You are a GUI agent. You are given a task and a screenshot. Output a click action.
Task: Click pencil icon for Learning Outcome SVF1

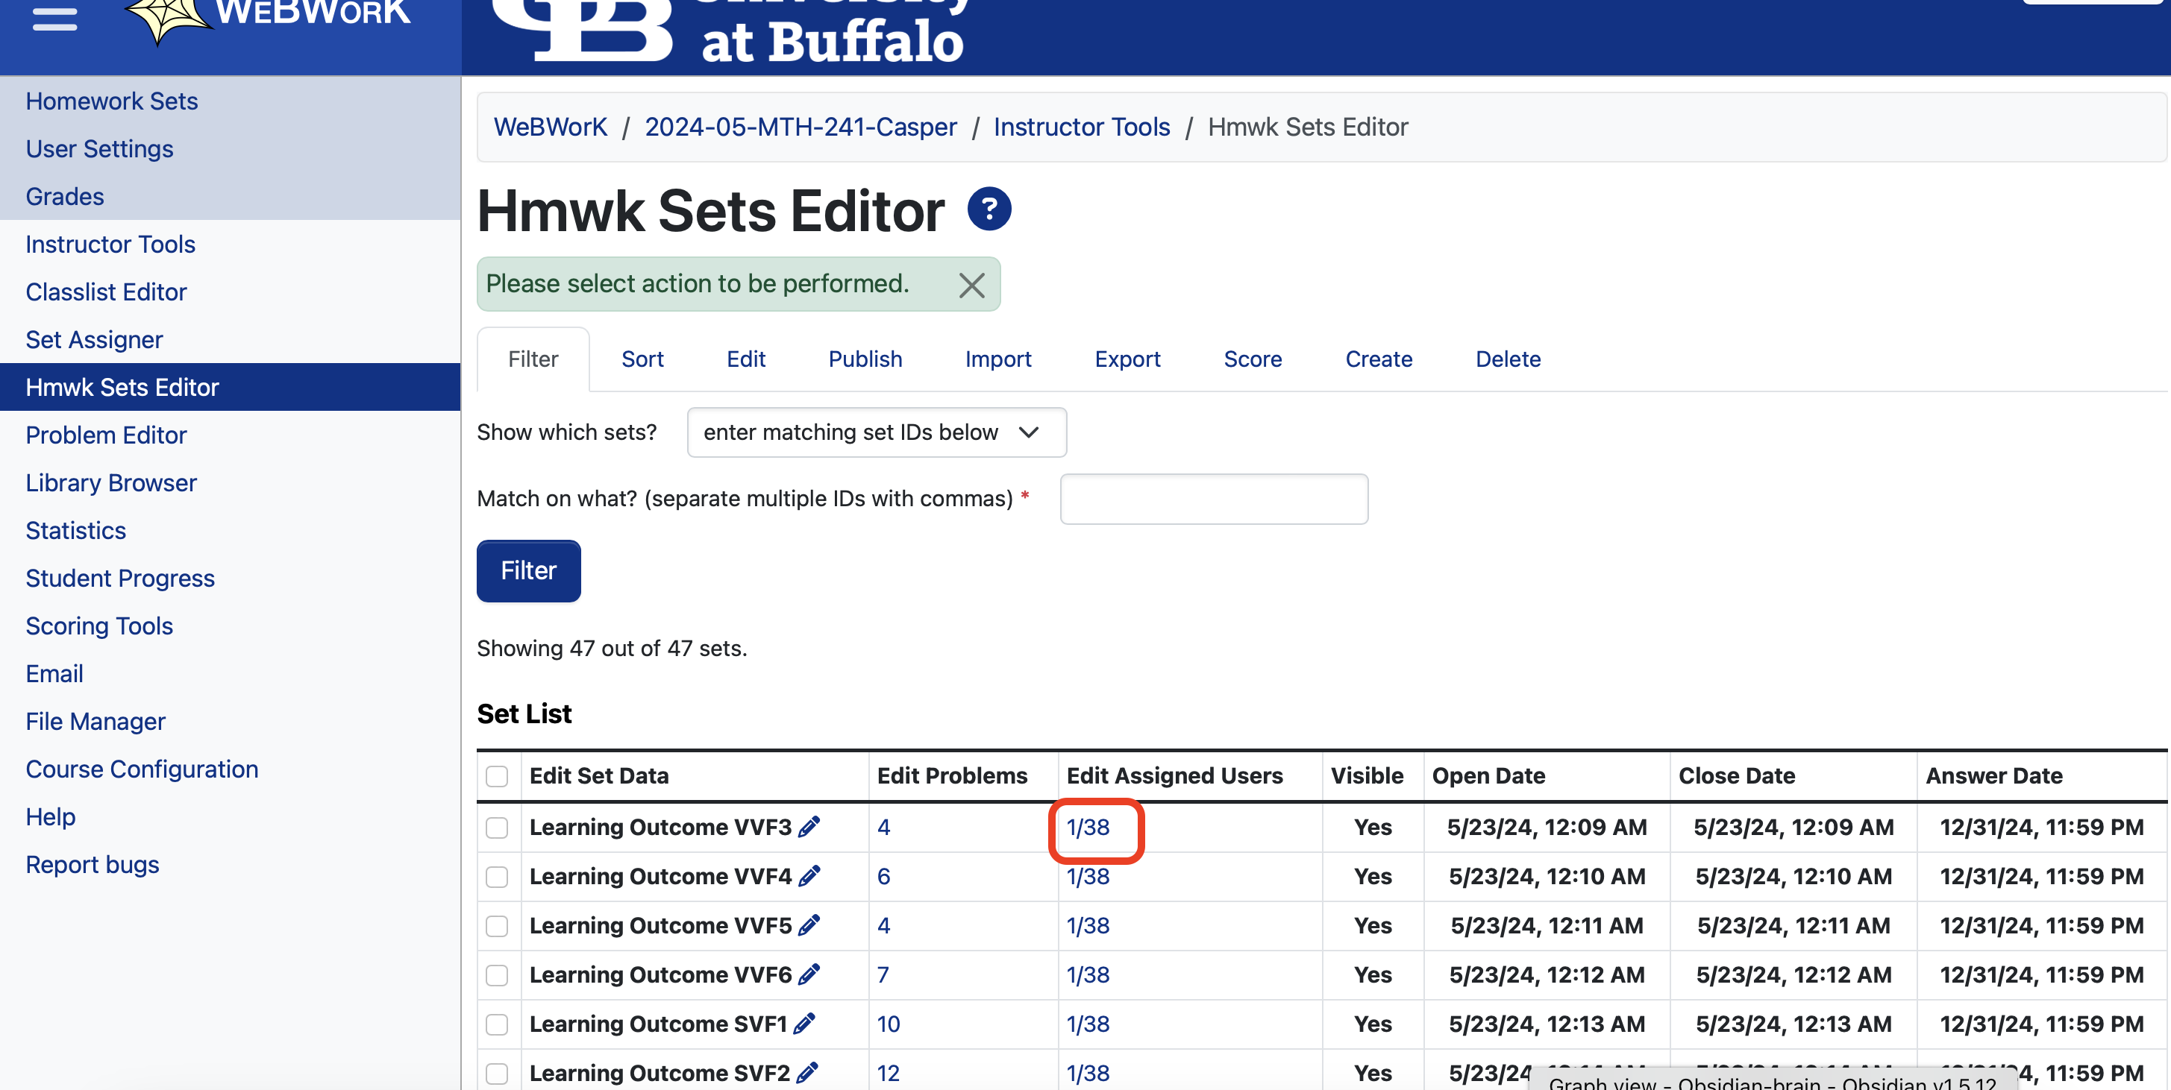(x=804, y=1024)
